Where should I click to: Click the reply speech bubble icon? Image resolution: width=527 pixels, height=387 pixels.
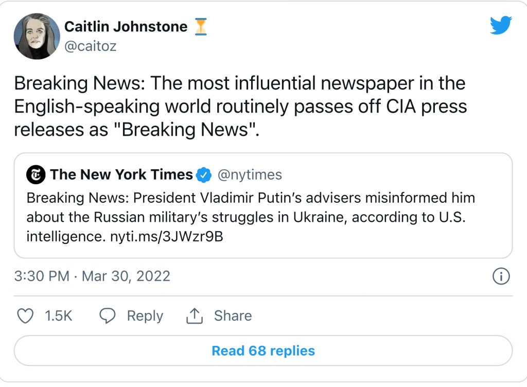tap(108, 315)
